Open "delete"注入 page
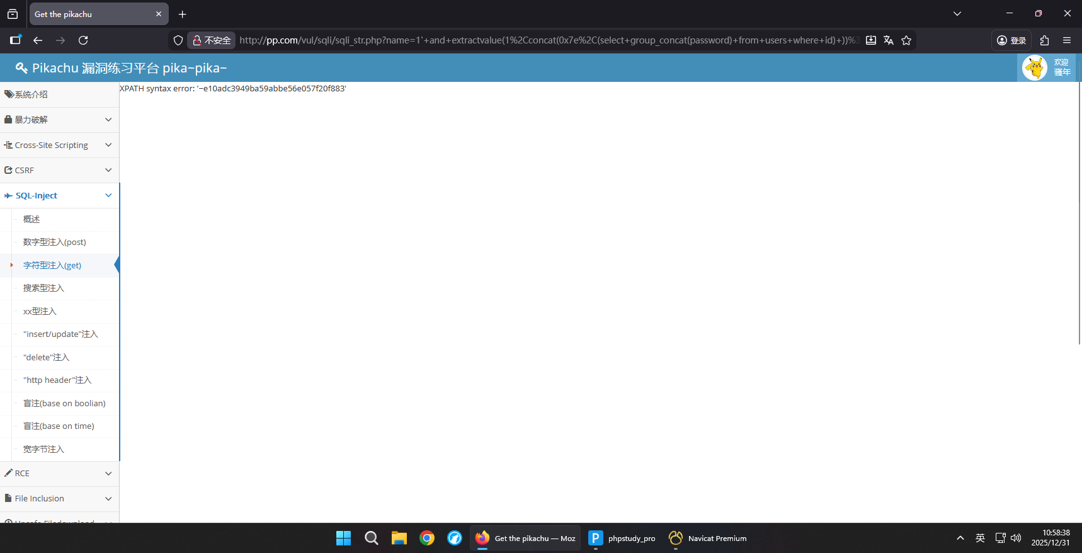The width and height of the screenshot is (1082, 553). pos(46,357)
